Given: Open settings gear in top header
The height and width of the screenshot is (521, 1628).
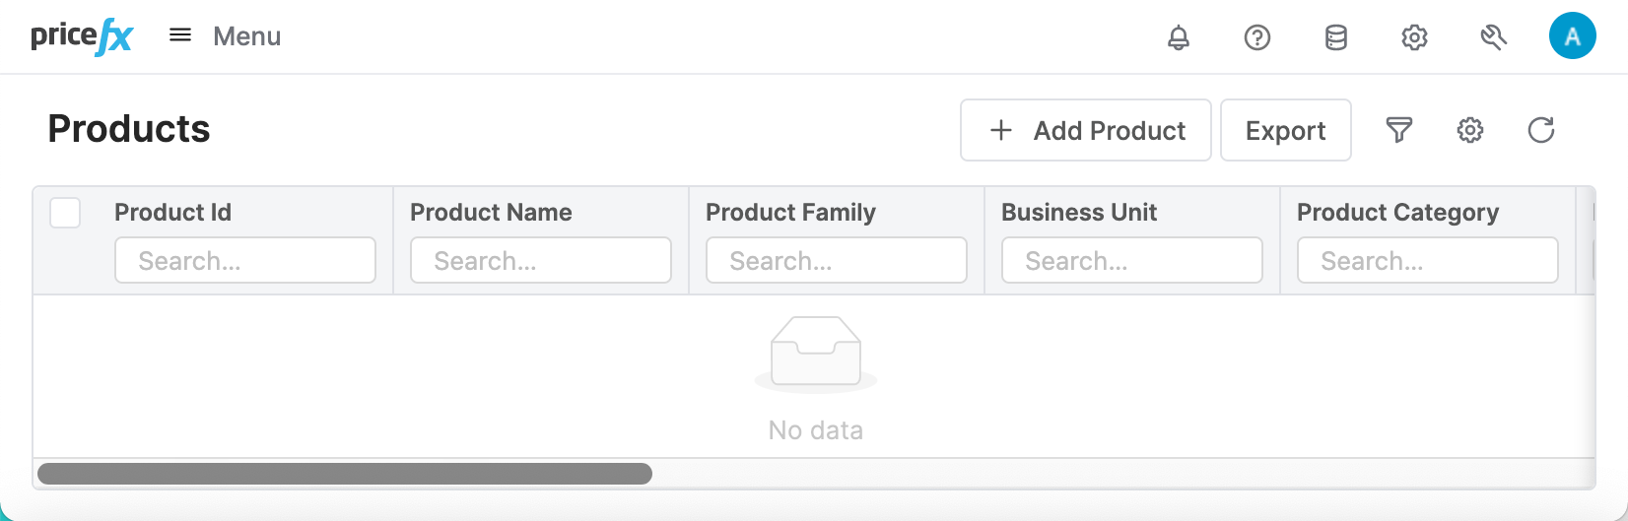Looking at the screenshot, I should point(1415,37).
